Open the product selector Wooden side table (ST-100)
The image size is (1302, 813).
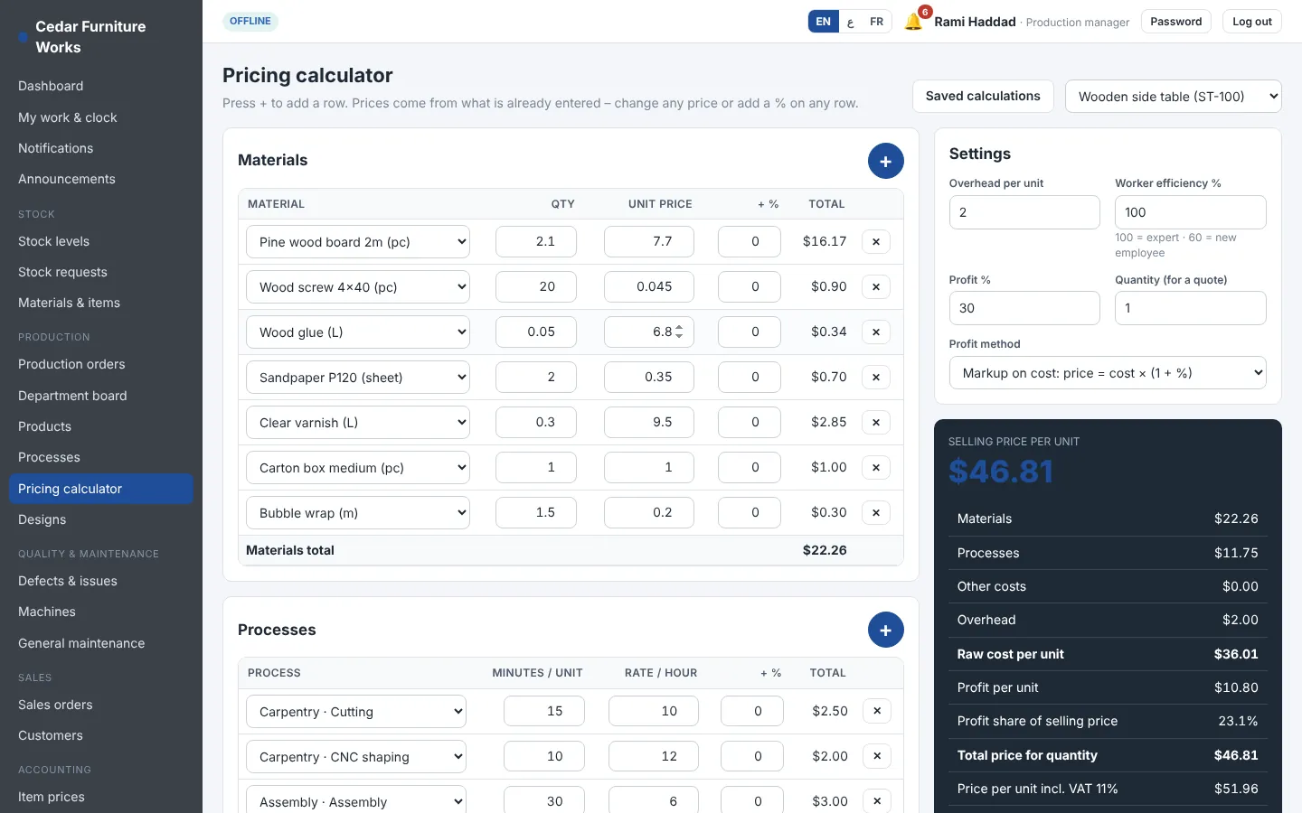pyautogui.click(x=1174, y=97)
